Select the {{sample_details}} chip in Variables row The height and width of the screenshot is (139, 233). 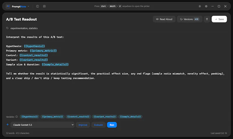point(130,117)
